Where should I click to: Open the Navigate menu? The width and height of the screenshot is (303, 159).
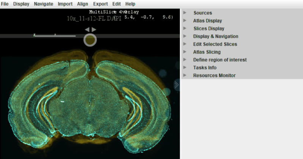pyautogui.click(x=44, y=4)
